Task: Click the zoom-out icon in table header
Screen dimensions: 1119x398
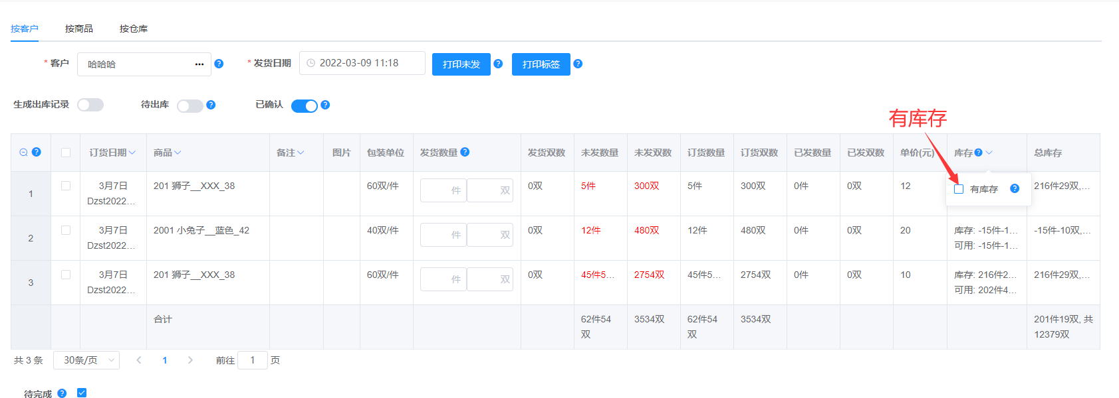Action: click(24, 152)
